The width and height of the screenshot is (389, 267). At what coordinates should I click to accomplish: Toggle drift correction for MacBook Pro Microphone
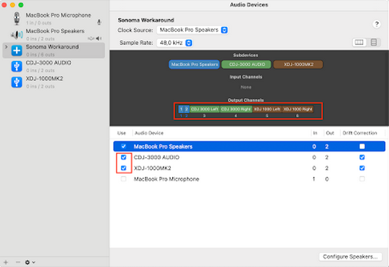click(x=362, y=179)
